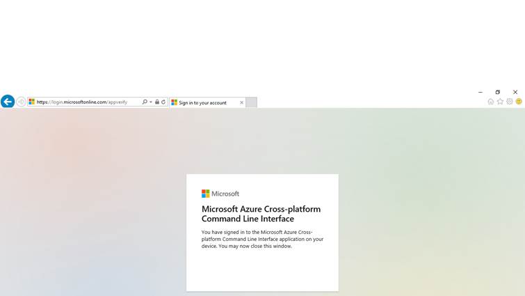
Task: View the security lock icon details
Action: coord(157,102)
